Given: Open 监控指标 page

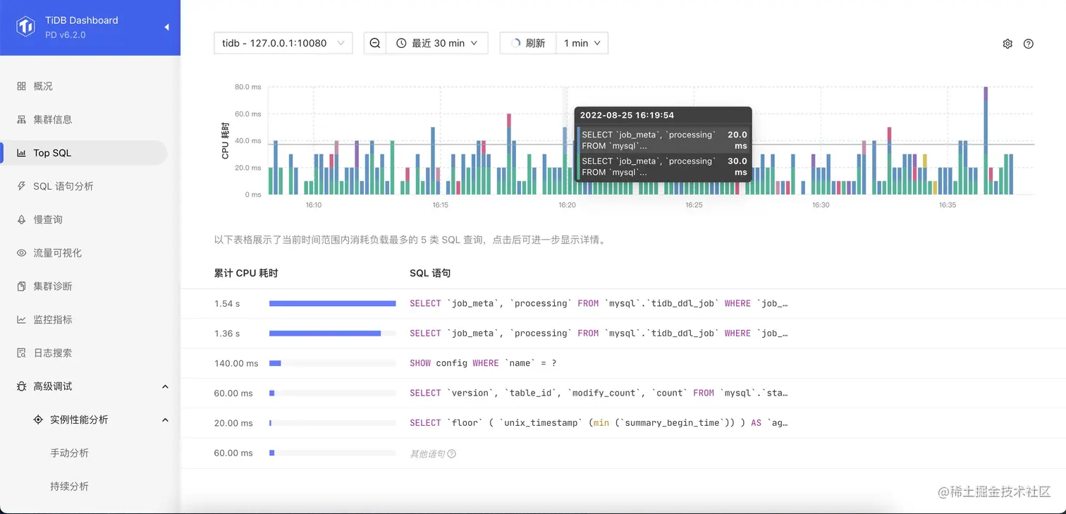Looking at the screenshot, I should [85, 319].
